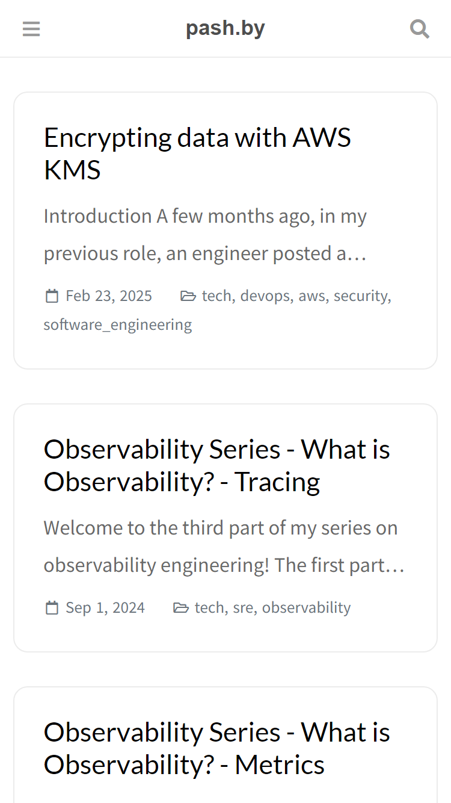Open the Observability Series Metrics post title

tap(217, 748)
